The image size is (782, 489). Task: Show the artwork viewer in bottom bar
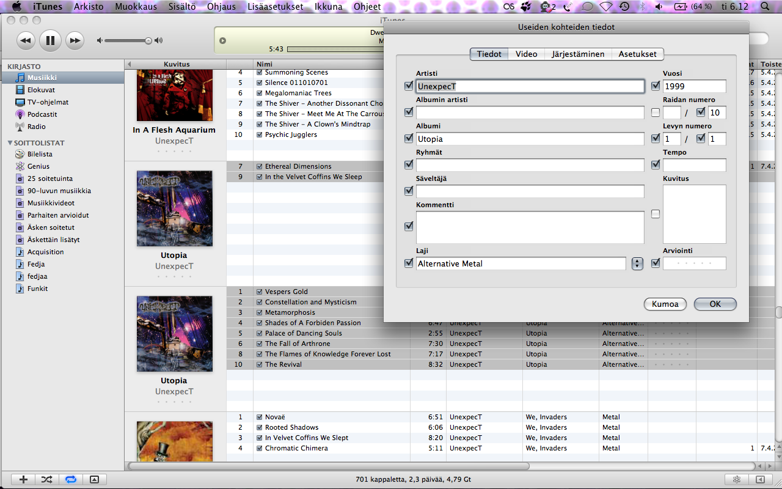pyautogui.click(x=94, y=480)
